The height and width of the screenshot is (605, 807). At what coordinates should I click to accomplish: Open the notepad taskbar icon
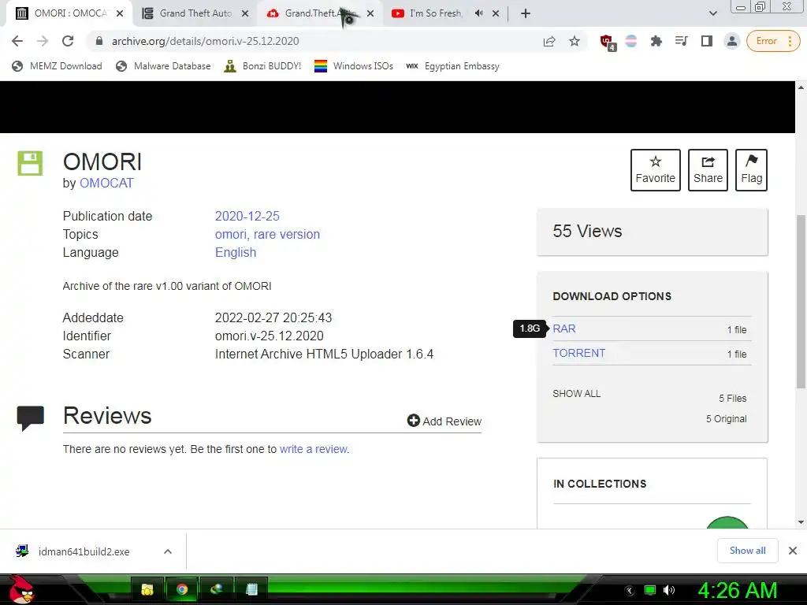(x=251, y=589)
